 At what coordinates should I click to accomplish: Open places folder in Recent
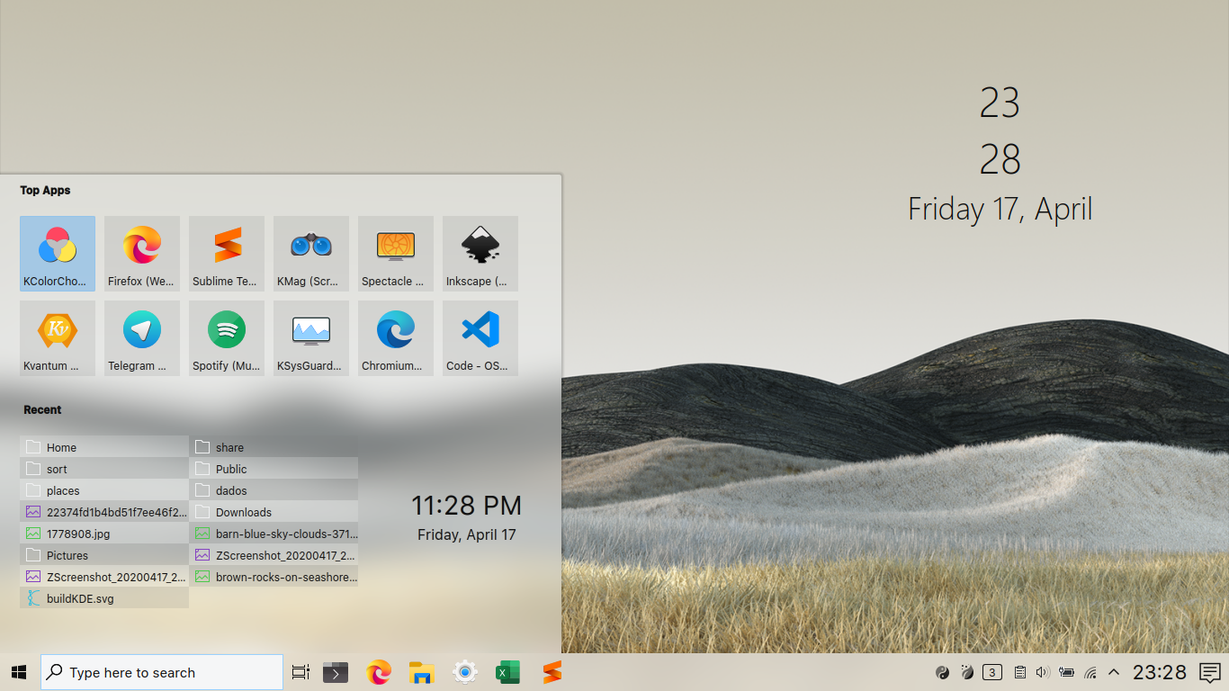[104, 490]
